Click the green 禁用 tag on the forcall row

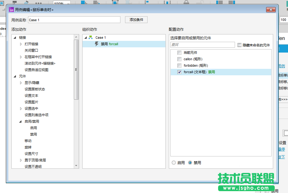(211, 72)
